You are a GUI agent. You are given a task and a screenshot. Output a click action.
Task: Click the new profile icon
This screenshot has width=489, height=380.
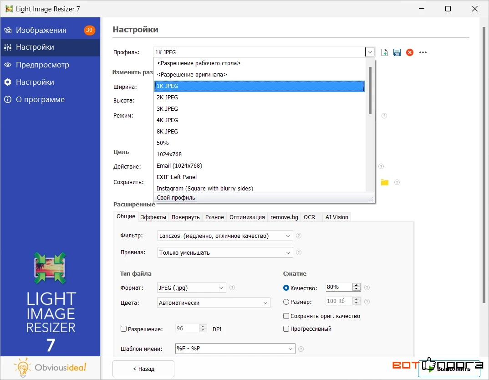(x=384, y=52)
